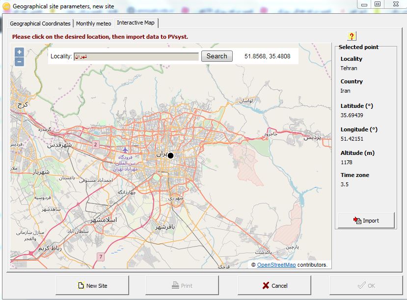The width and height of the screenshot is (407, 300).
Task: Zoom in on the map with plus button
Action: click(x=20, y=52)
